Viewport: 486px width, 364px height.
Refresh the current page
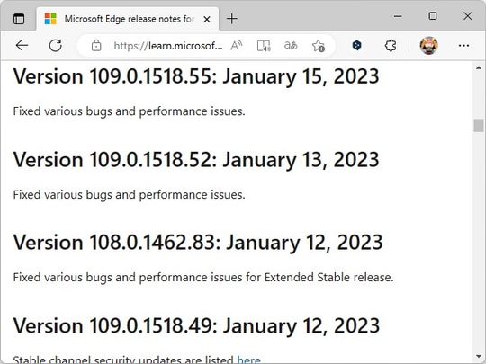click(x=56, y=46)
